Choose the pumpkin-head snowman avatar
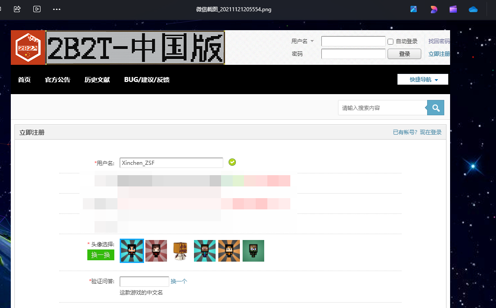496x308 pixels. tap(180, 251)
